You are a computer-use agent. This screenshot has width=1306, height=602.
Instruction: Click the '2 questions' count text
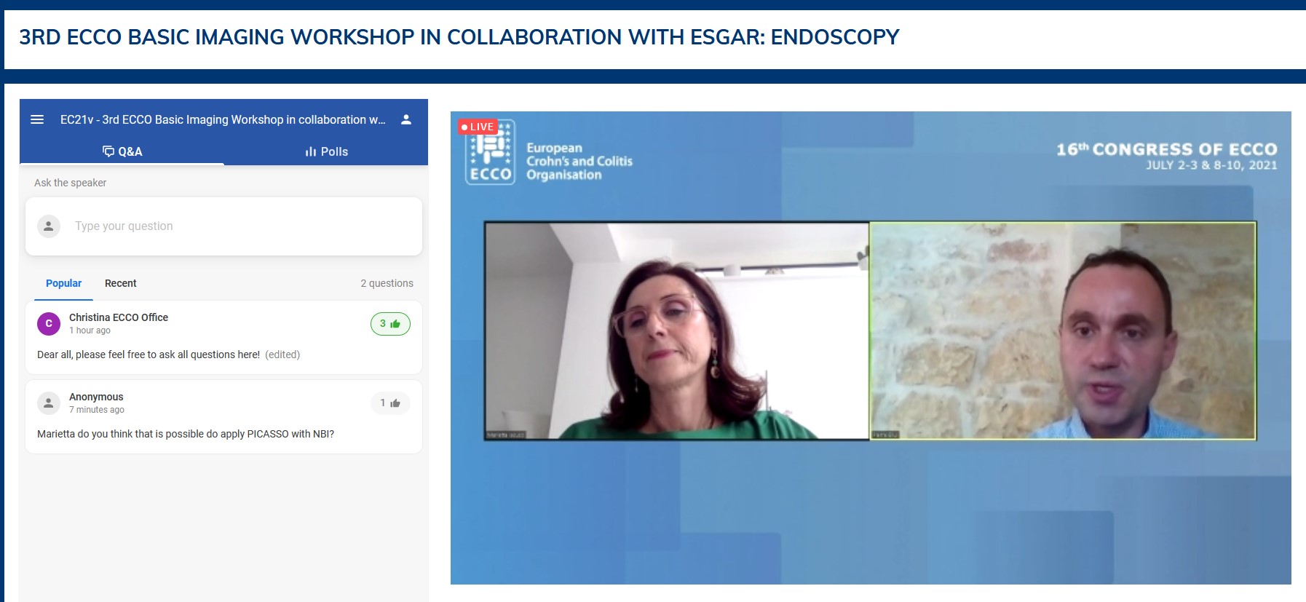387,283
